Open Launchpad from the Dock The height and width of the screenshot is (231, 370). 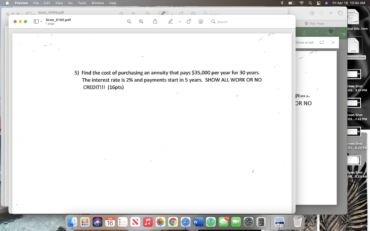point(85,222)
